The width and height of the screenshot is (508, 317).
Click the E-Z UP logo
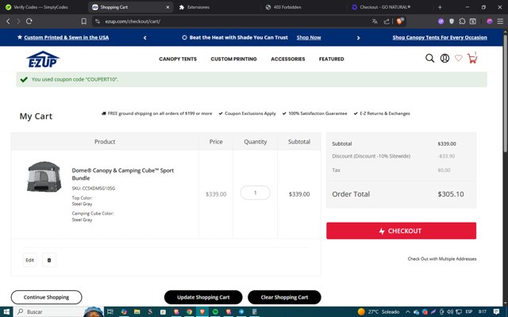[42, 59]
